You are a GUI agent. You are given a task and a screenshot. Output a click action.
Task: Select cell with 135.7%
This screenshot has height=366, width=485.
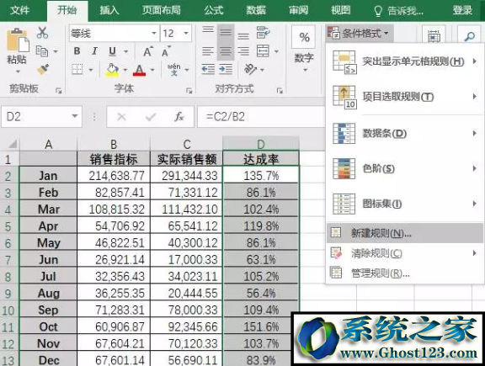click(x=261, y=175)
